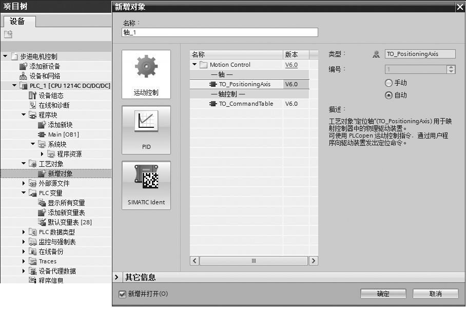This screenshot has width=466, height=309.
Task: Select the SIMATIC Ident icon
Action: coord(146,185)
